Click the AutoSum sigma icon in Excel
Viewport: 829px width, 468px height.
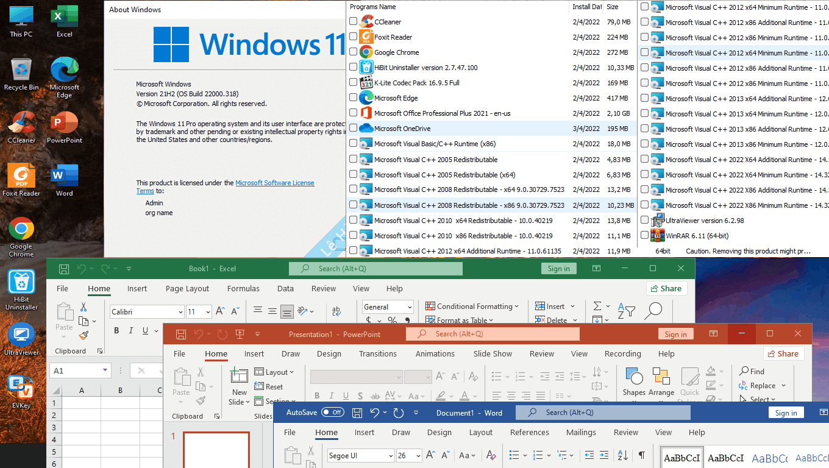click(x=597, y=307)
